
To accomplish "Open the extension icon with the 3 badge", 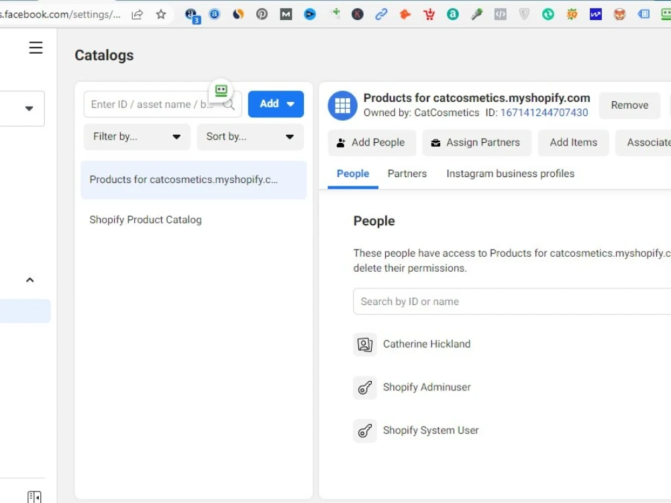I will (x=192, y=15).
